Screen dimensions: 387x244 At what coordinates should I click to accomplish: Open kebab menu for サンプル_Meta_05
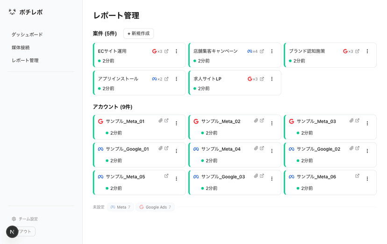pos(176,179)
